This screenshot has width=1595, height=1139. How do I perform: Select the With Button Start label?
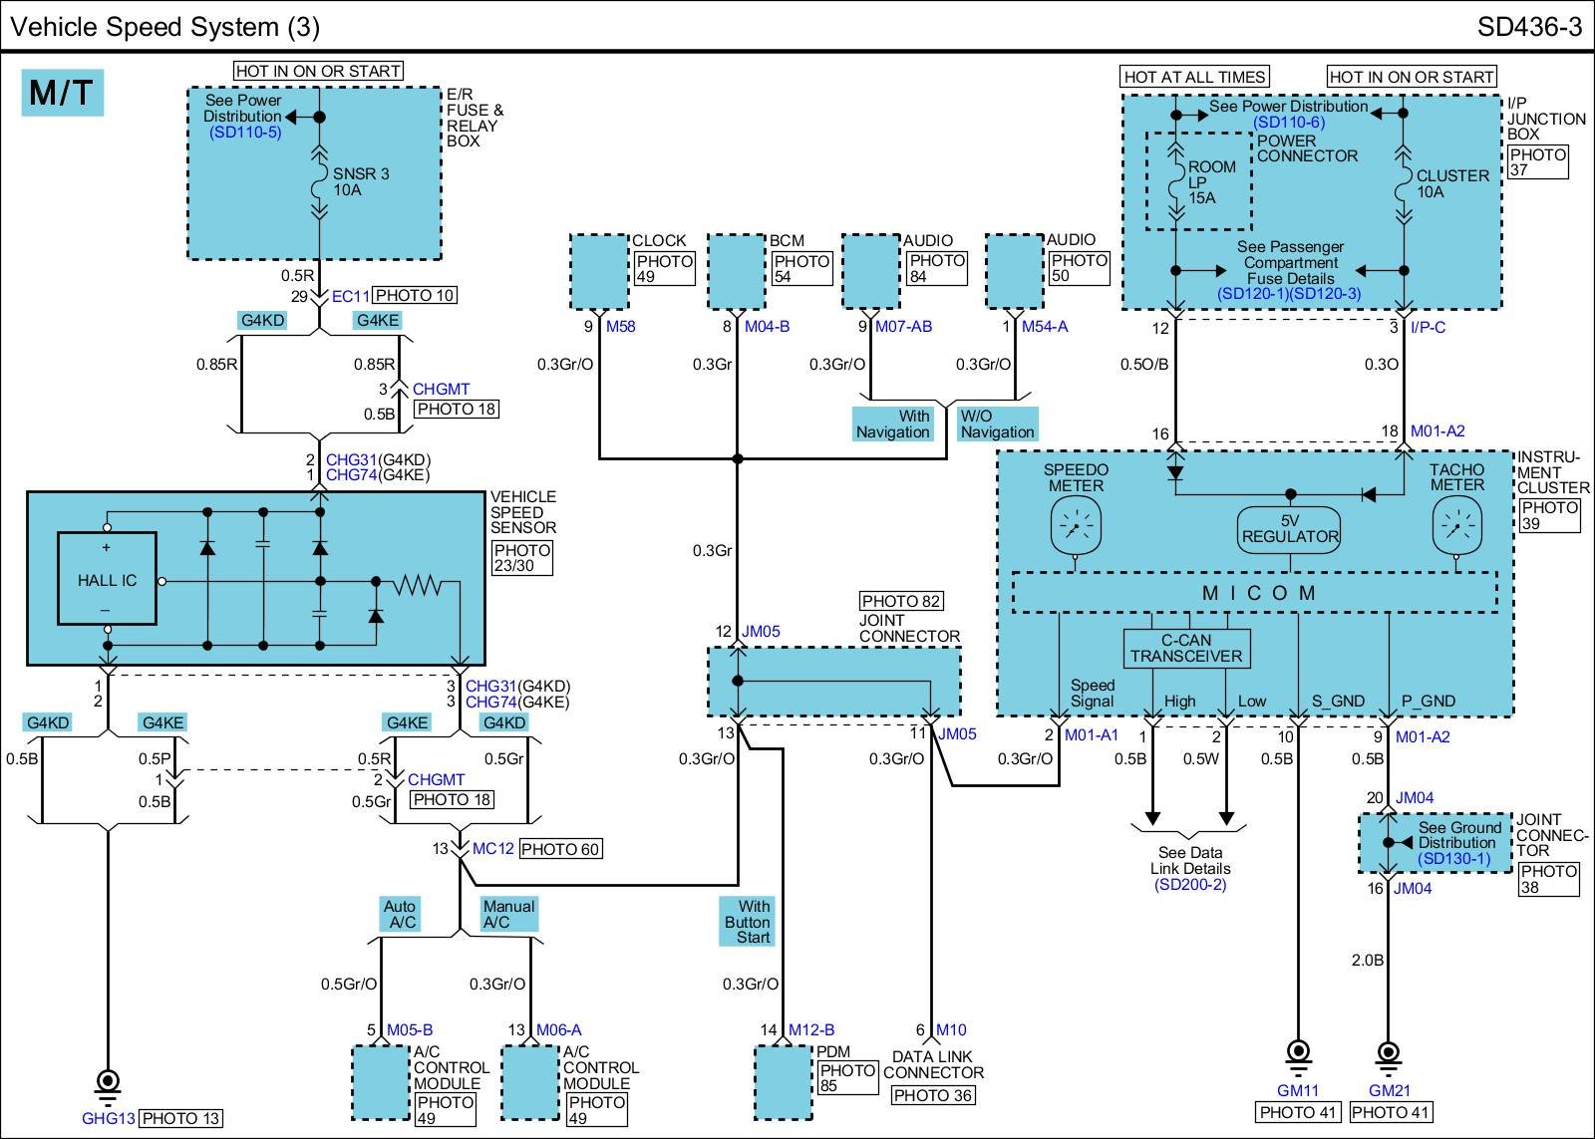[x=747, y=922]
